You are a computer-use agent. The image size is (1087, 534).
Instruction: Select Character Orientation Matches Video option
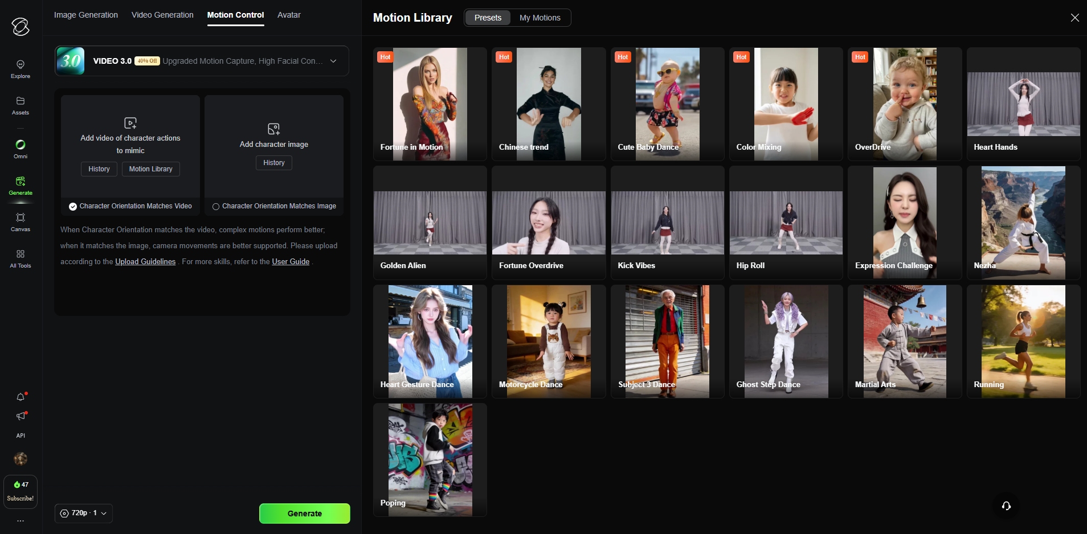73,207
